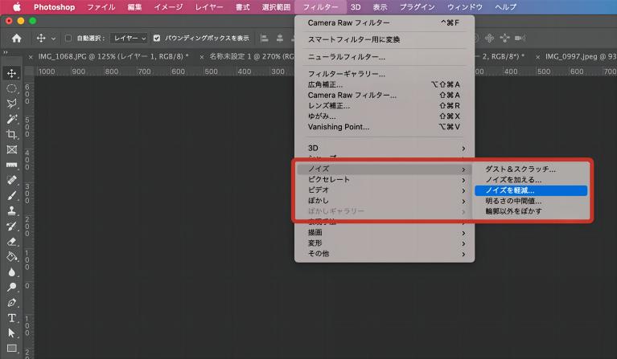Open the レイヤー auto-select dropdown
This screenshot has height=359, width=617.
(x=130, y=38)
